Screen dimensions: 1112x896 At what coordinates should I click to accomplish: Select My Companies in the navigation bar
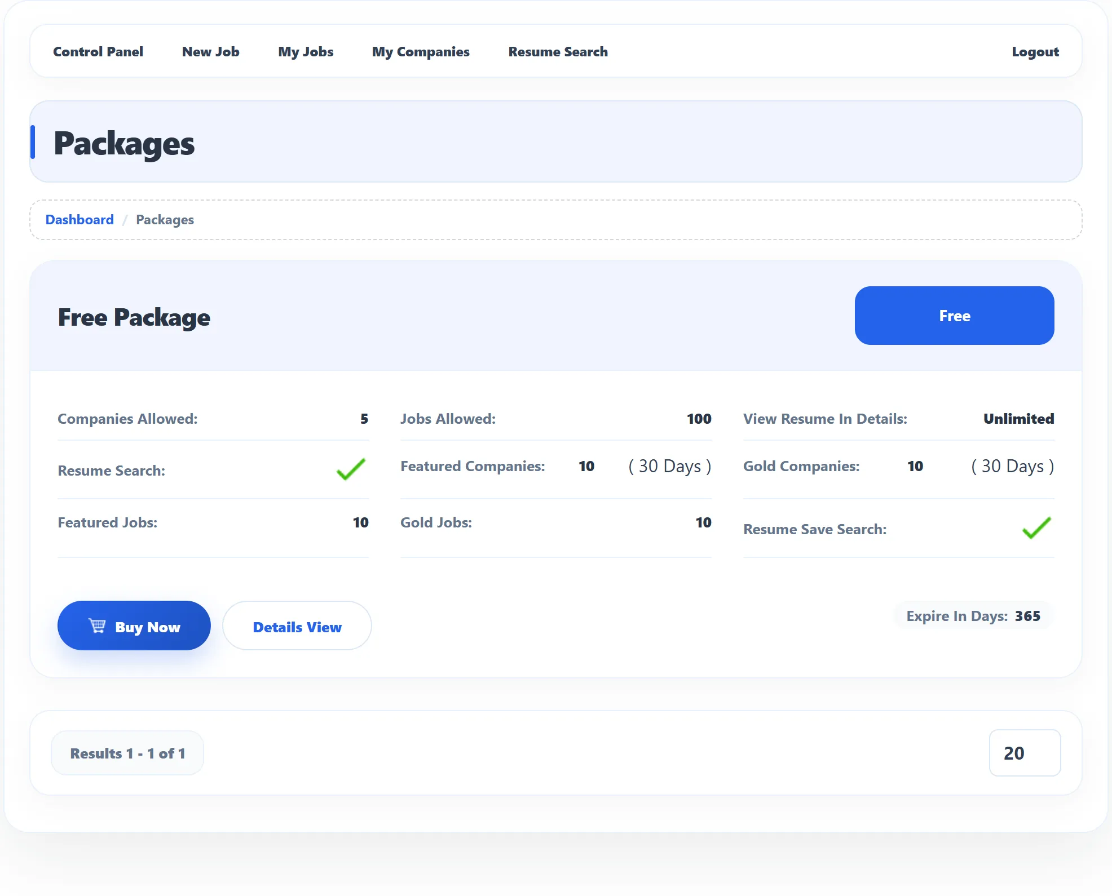coord(421,52)
